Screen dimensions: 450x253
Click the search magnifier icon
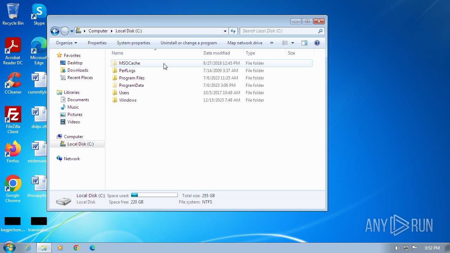pos(320,31)
